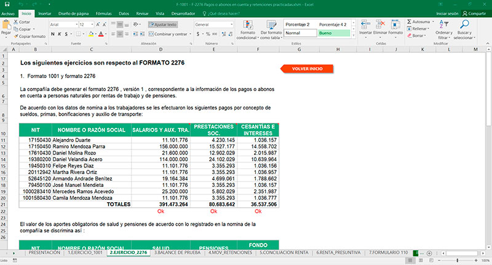Image resolution: width=492 pixels, height=265 pixels.
Task: Toggle center horizontal alignment
Action: coord(120,34)
